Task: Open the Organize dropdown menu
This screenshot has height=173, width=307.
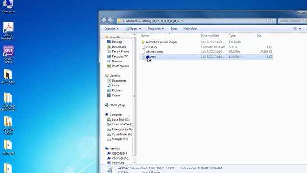Action: [111, 29]
